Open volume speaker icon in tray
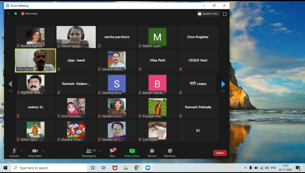 coord(267,168)
